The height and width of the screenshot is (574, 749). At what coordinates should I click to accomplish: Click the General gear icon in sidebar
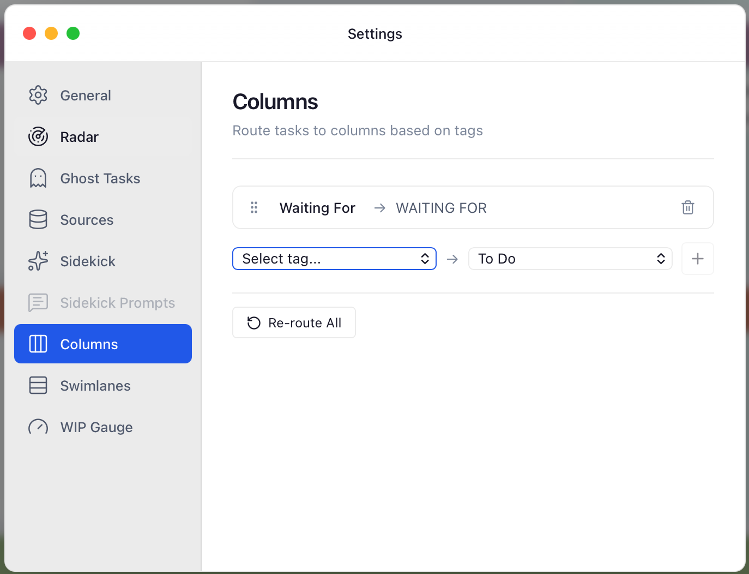point(38,95)
